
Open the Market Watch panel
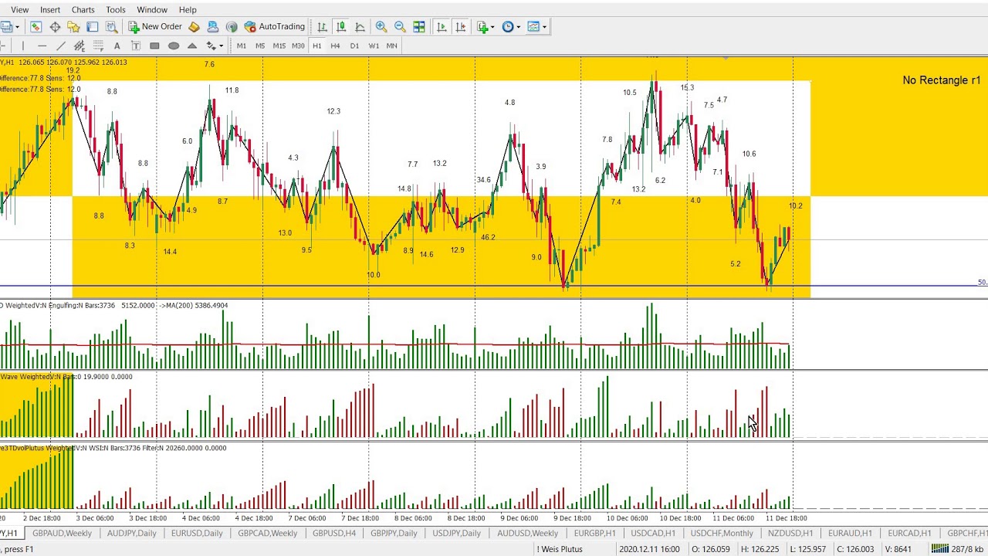click(36, 26)
